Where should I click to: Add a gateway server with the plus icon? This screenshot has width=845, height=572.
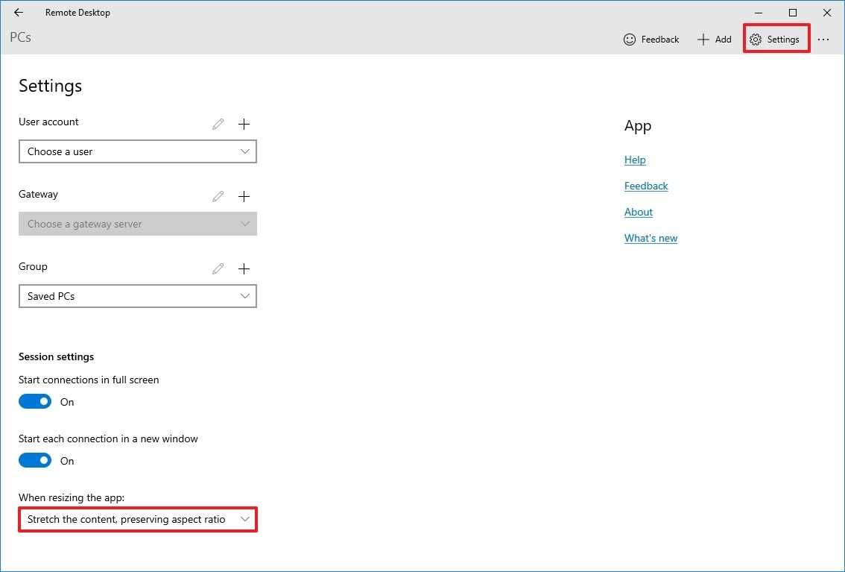(244, 196)
